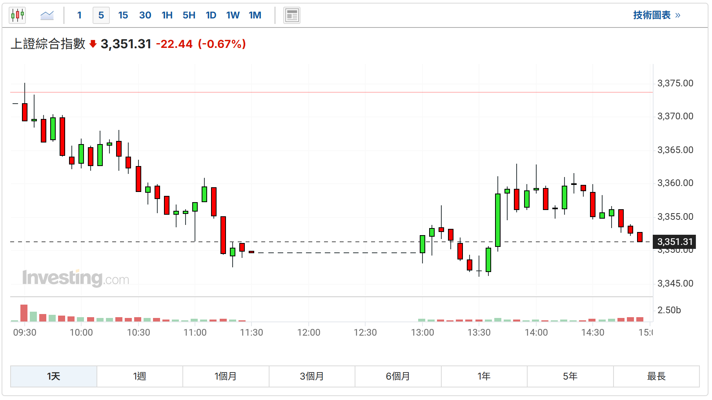Choose the 1個月 time range
Viewport: 712px width, 400px height.
226,376
